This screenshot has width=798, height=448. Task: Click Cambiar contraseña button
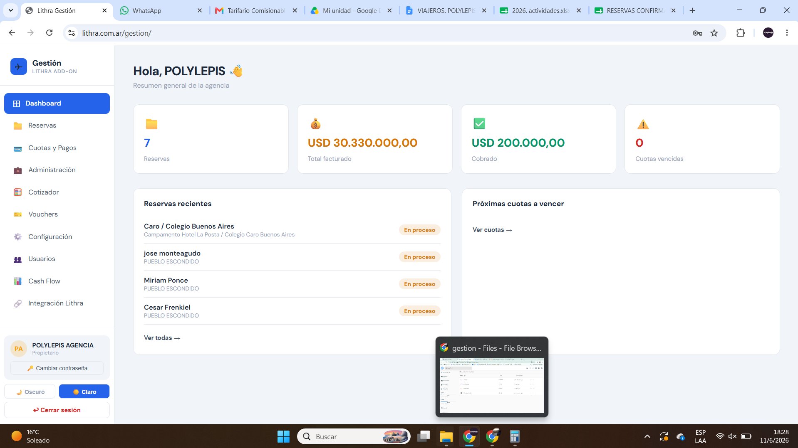pyautogui.click(x=57, y=368)
